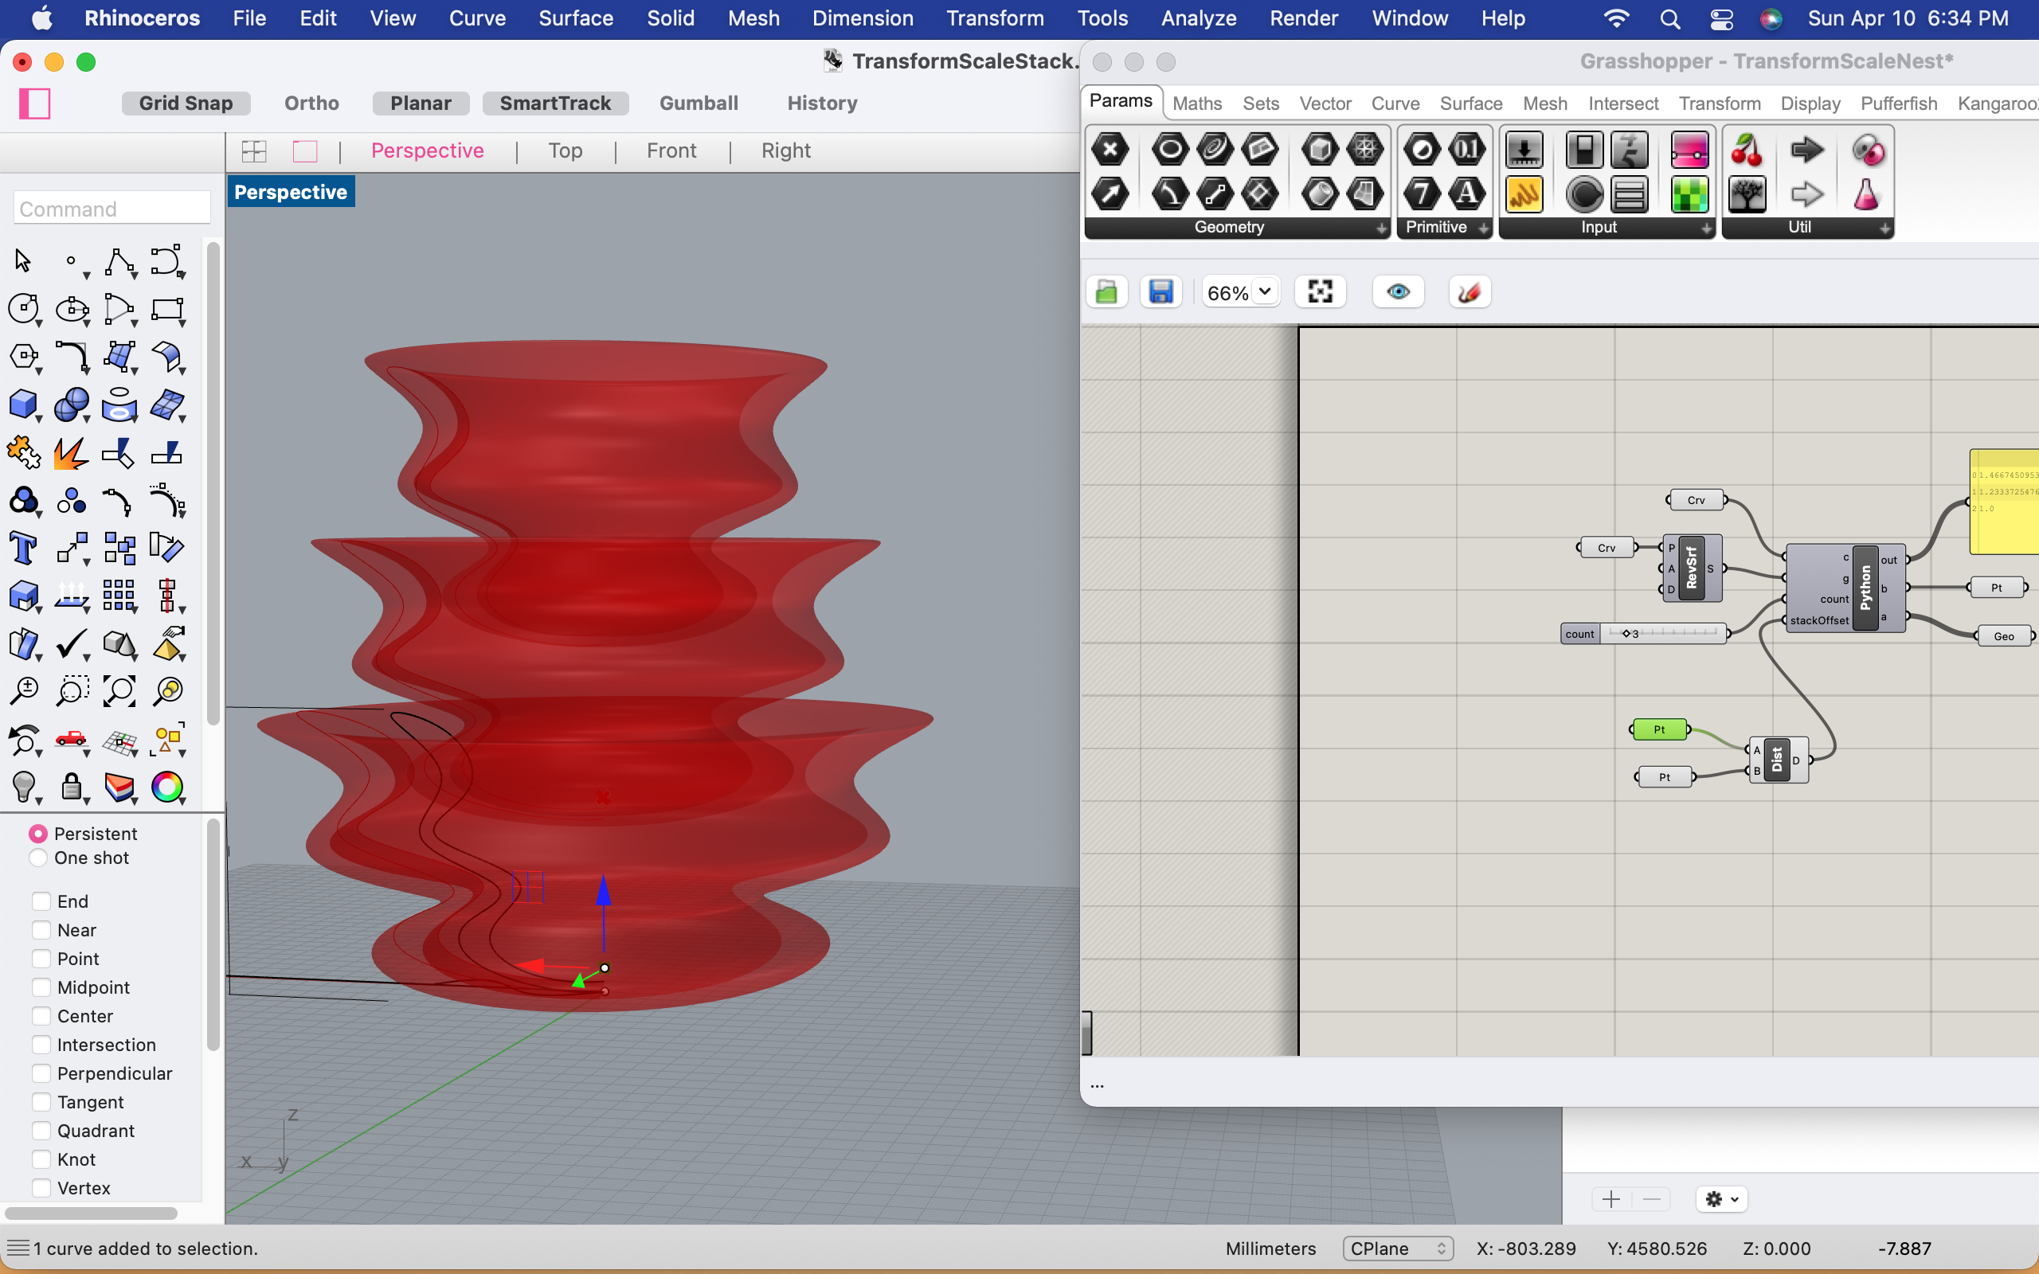
Task: Enable the Midpoint osnap checkbox
Action: [x=41, y=987]
